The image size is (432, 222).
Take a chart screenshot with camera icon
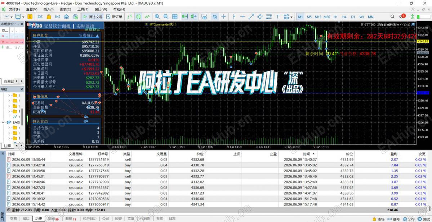pyautogui.click(x=204, y=17)
